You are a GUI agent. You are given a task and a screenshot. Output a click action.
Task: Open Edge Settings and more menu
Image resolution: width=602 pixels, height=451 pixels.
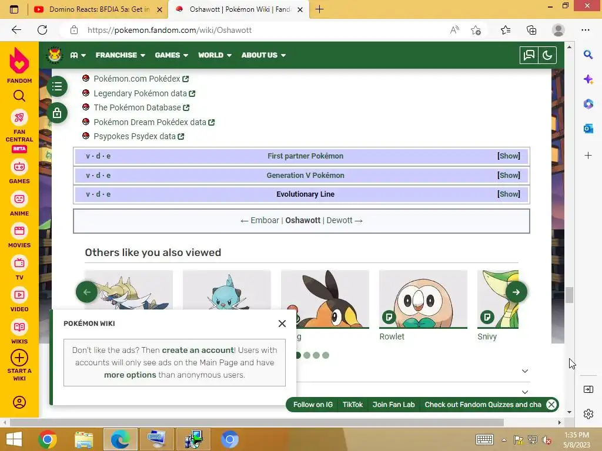coord(585,30)
